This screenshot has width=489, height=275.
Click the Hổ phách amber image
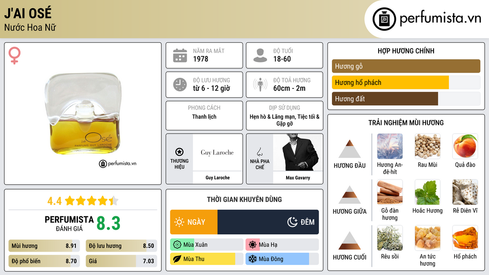[x=465, y=238]
